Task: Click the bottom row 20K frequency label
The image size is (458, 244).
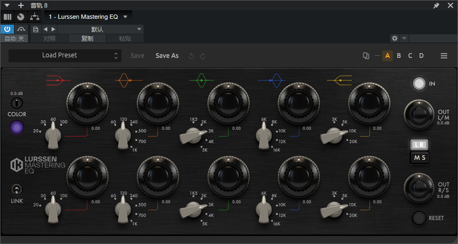Action: (x=353, y=216)
